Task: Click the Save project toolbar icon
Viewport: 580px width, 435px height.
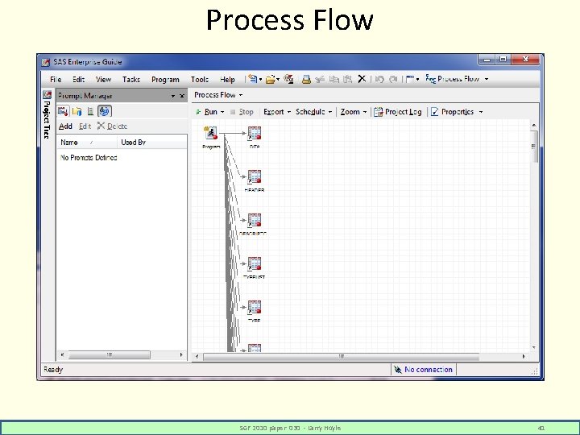Action: (288, 79)
